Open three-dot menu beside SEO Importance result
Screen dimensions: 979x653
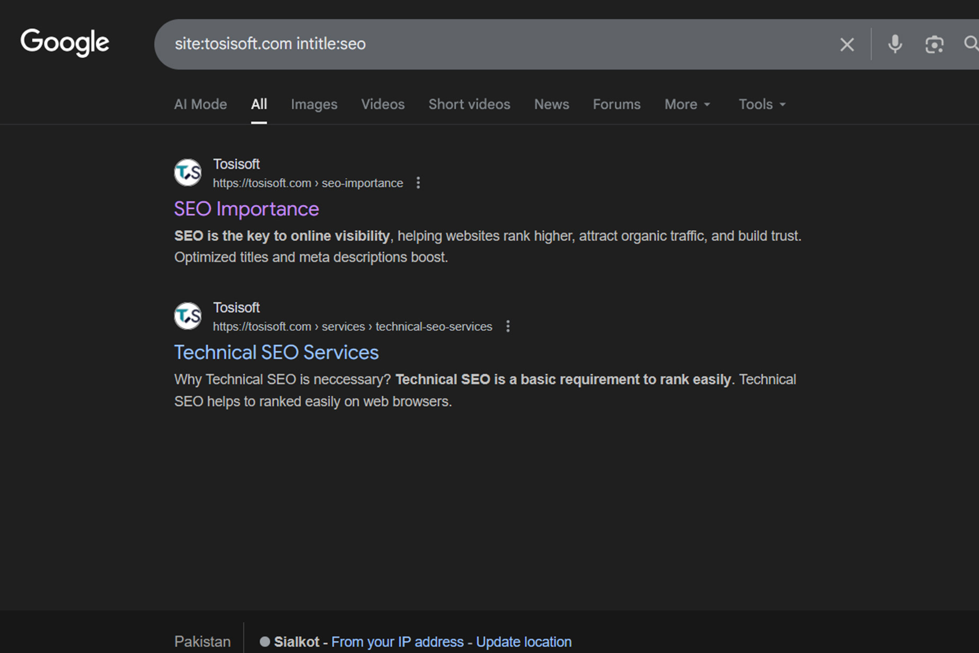point(418,182)
